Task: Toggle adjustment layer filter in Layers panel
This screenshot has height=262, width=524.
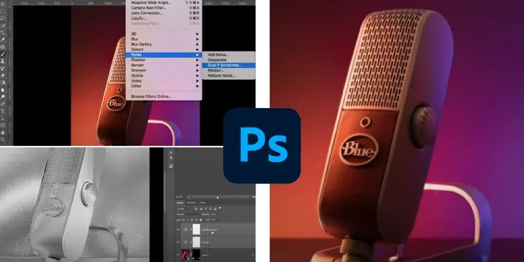Action: tap(201, 209)
